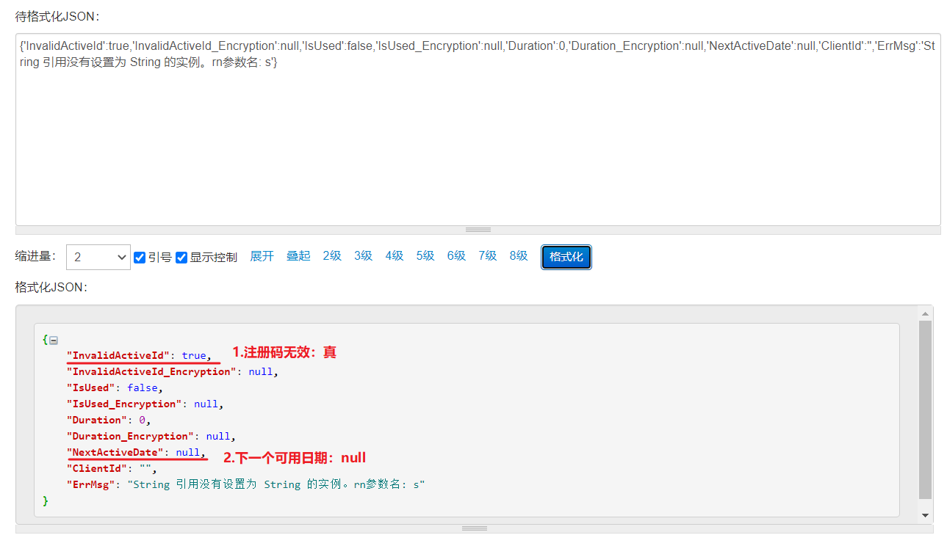The height and width of the screenshot is (546, 947).
Task: Click the output scrollbar down arrow
Action: [926, 515]
